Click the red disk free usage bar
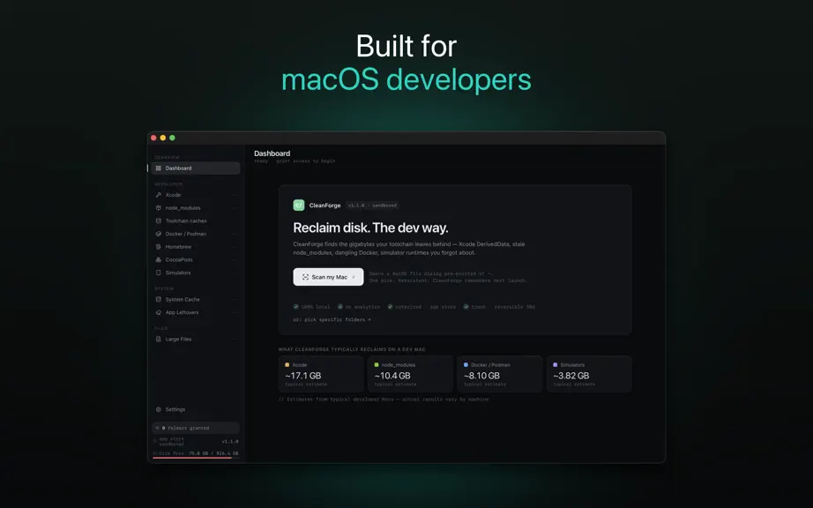Viewport: 813px width, 508px height. (192, 458)
